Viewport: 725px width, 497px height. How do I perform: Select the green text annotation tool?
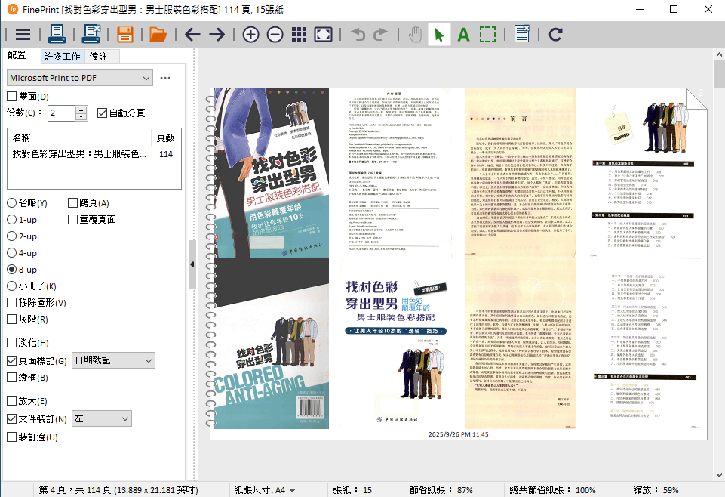click(x=463, y=34)
